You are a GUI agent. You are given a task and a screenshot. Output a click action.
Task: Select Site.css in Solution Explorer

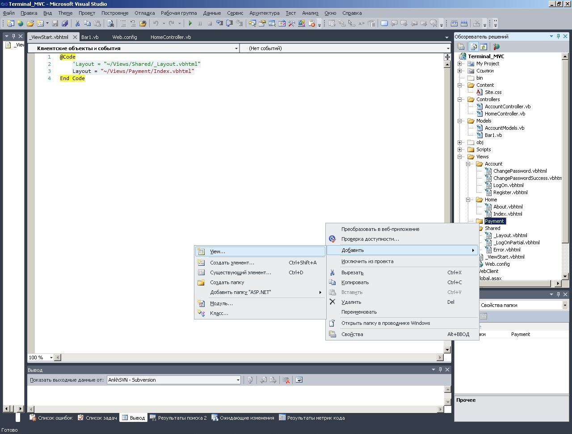tap(493, 92)
